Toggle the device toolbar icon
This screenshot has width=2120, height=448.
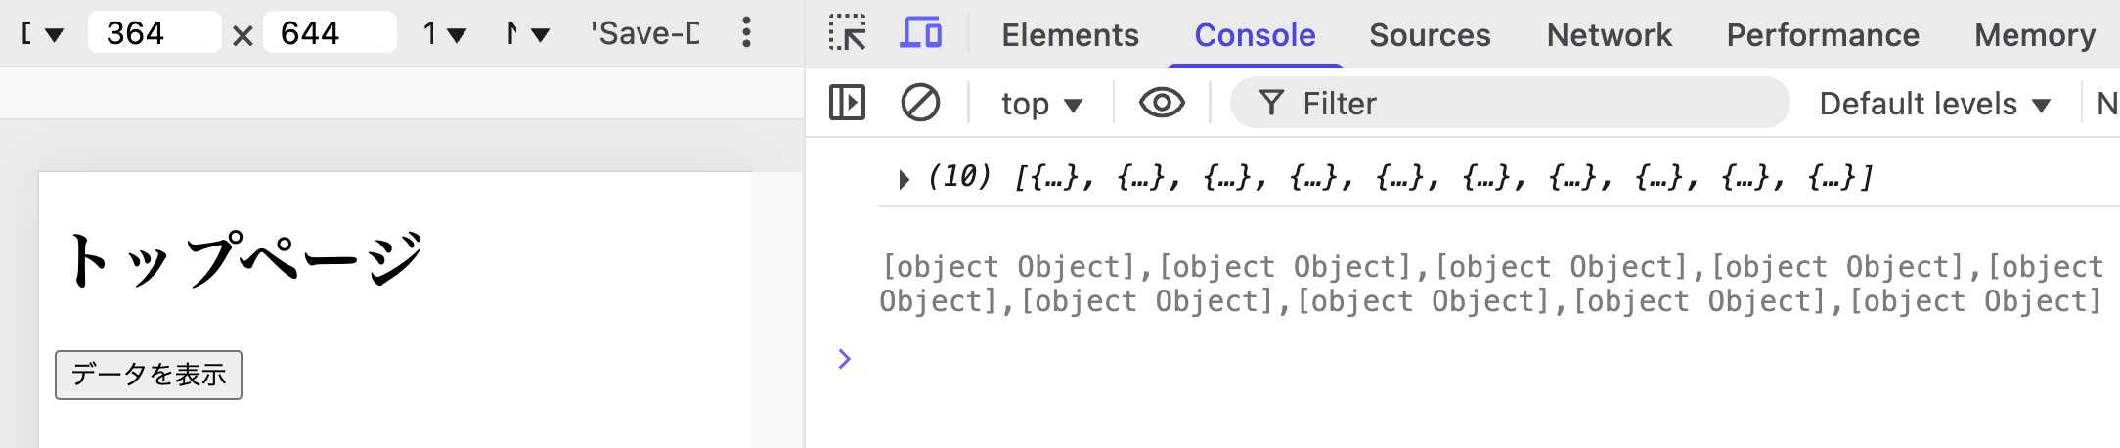tap(920, 34)
